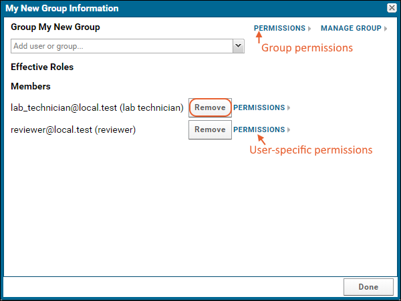This screenshot has width=401, height=301.
Task: Click the Group My New Group title
Action: tap(55, 27)
